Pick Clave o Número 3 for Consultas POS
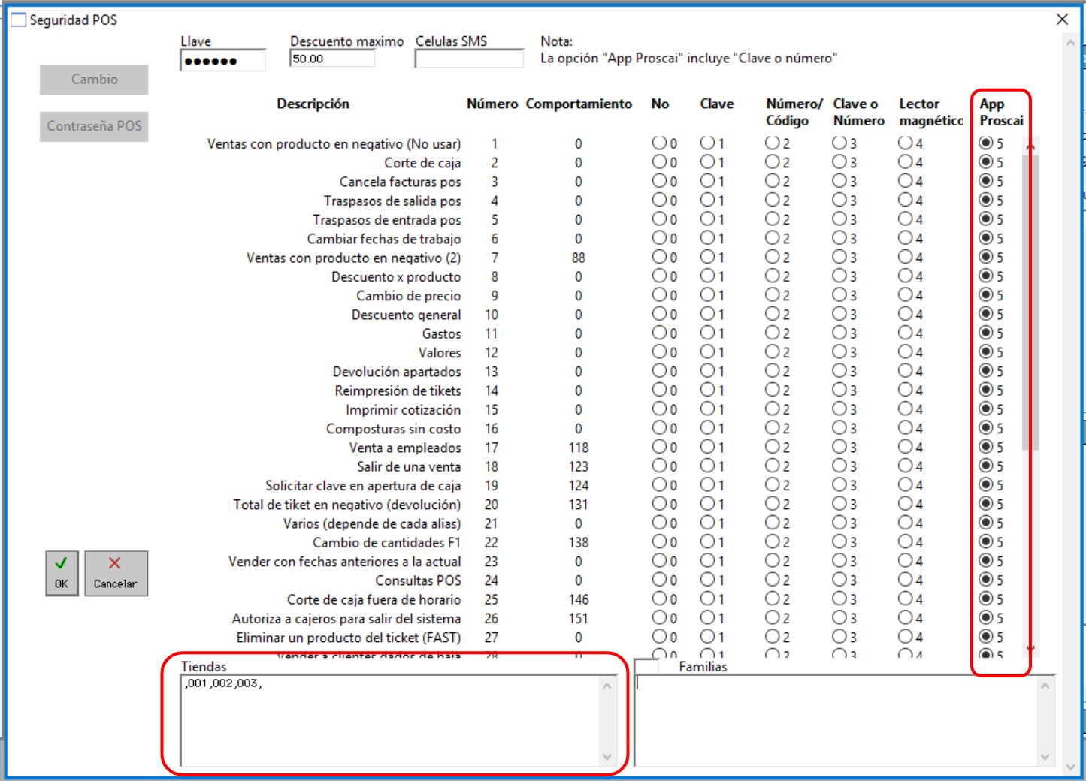 click(839, 580)
